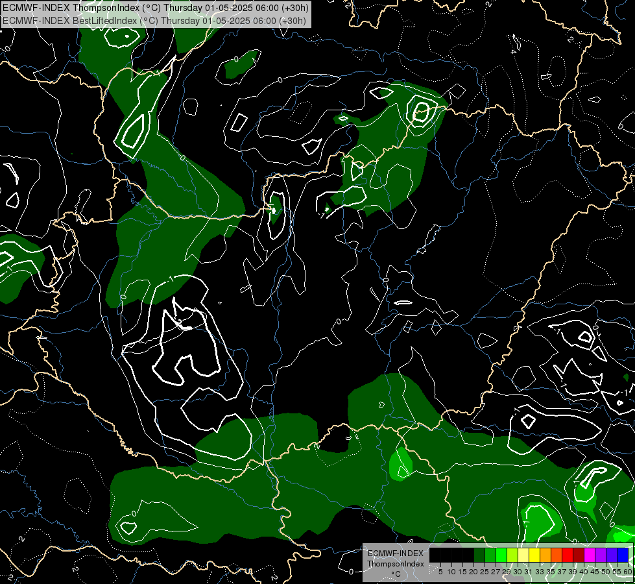Select the magenta 40–45 legend swatch

coord(590,555)
